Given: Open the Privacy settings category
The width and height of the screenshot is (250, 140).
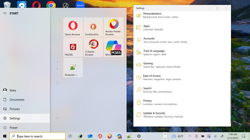Looking at the screenshot, I should pos(147,102).
